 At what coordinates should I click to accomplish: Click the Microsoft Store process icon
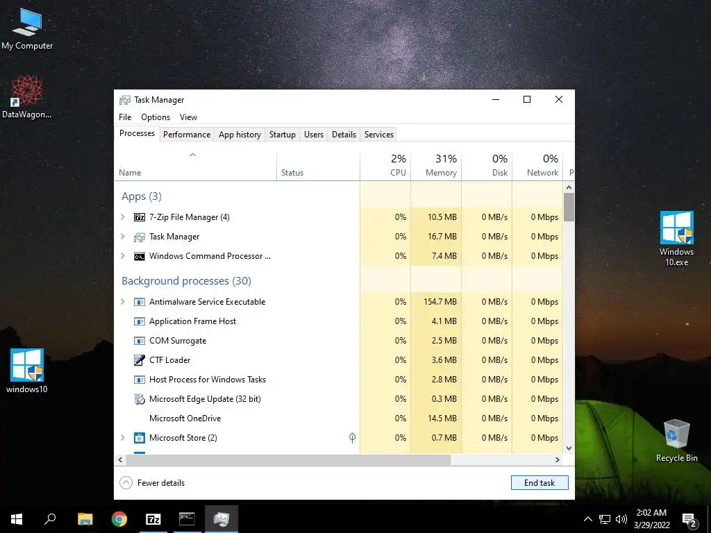pyautogui.click(x=139, y=438)
